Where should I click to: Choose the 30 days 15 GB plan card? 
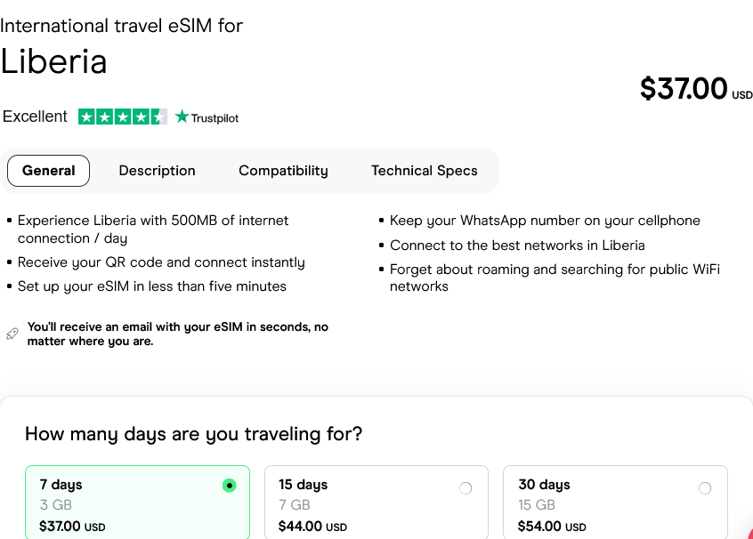click(x=614, y=505)
